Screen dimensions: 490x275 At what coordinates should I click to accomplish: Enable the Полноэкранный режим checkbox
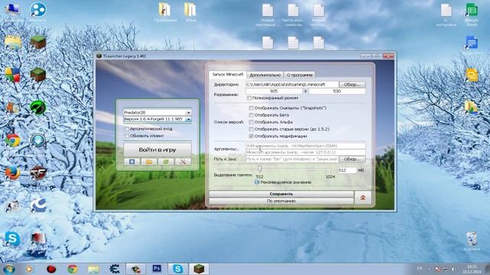coord(249,98)
